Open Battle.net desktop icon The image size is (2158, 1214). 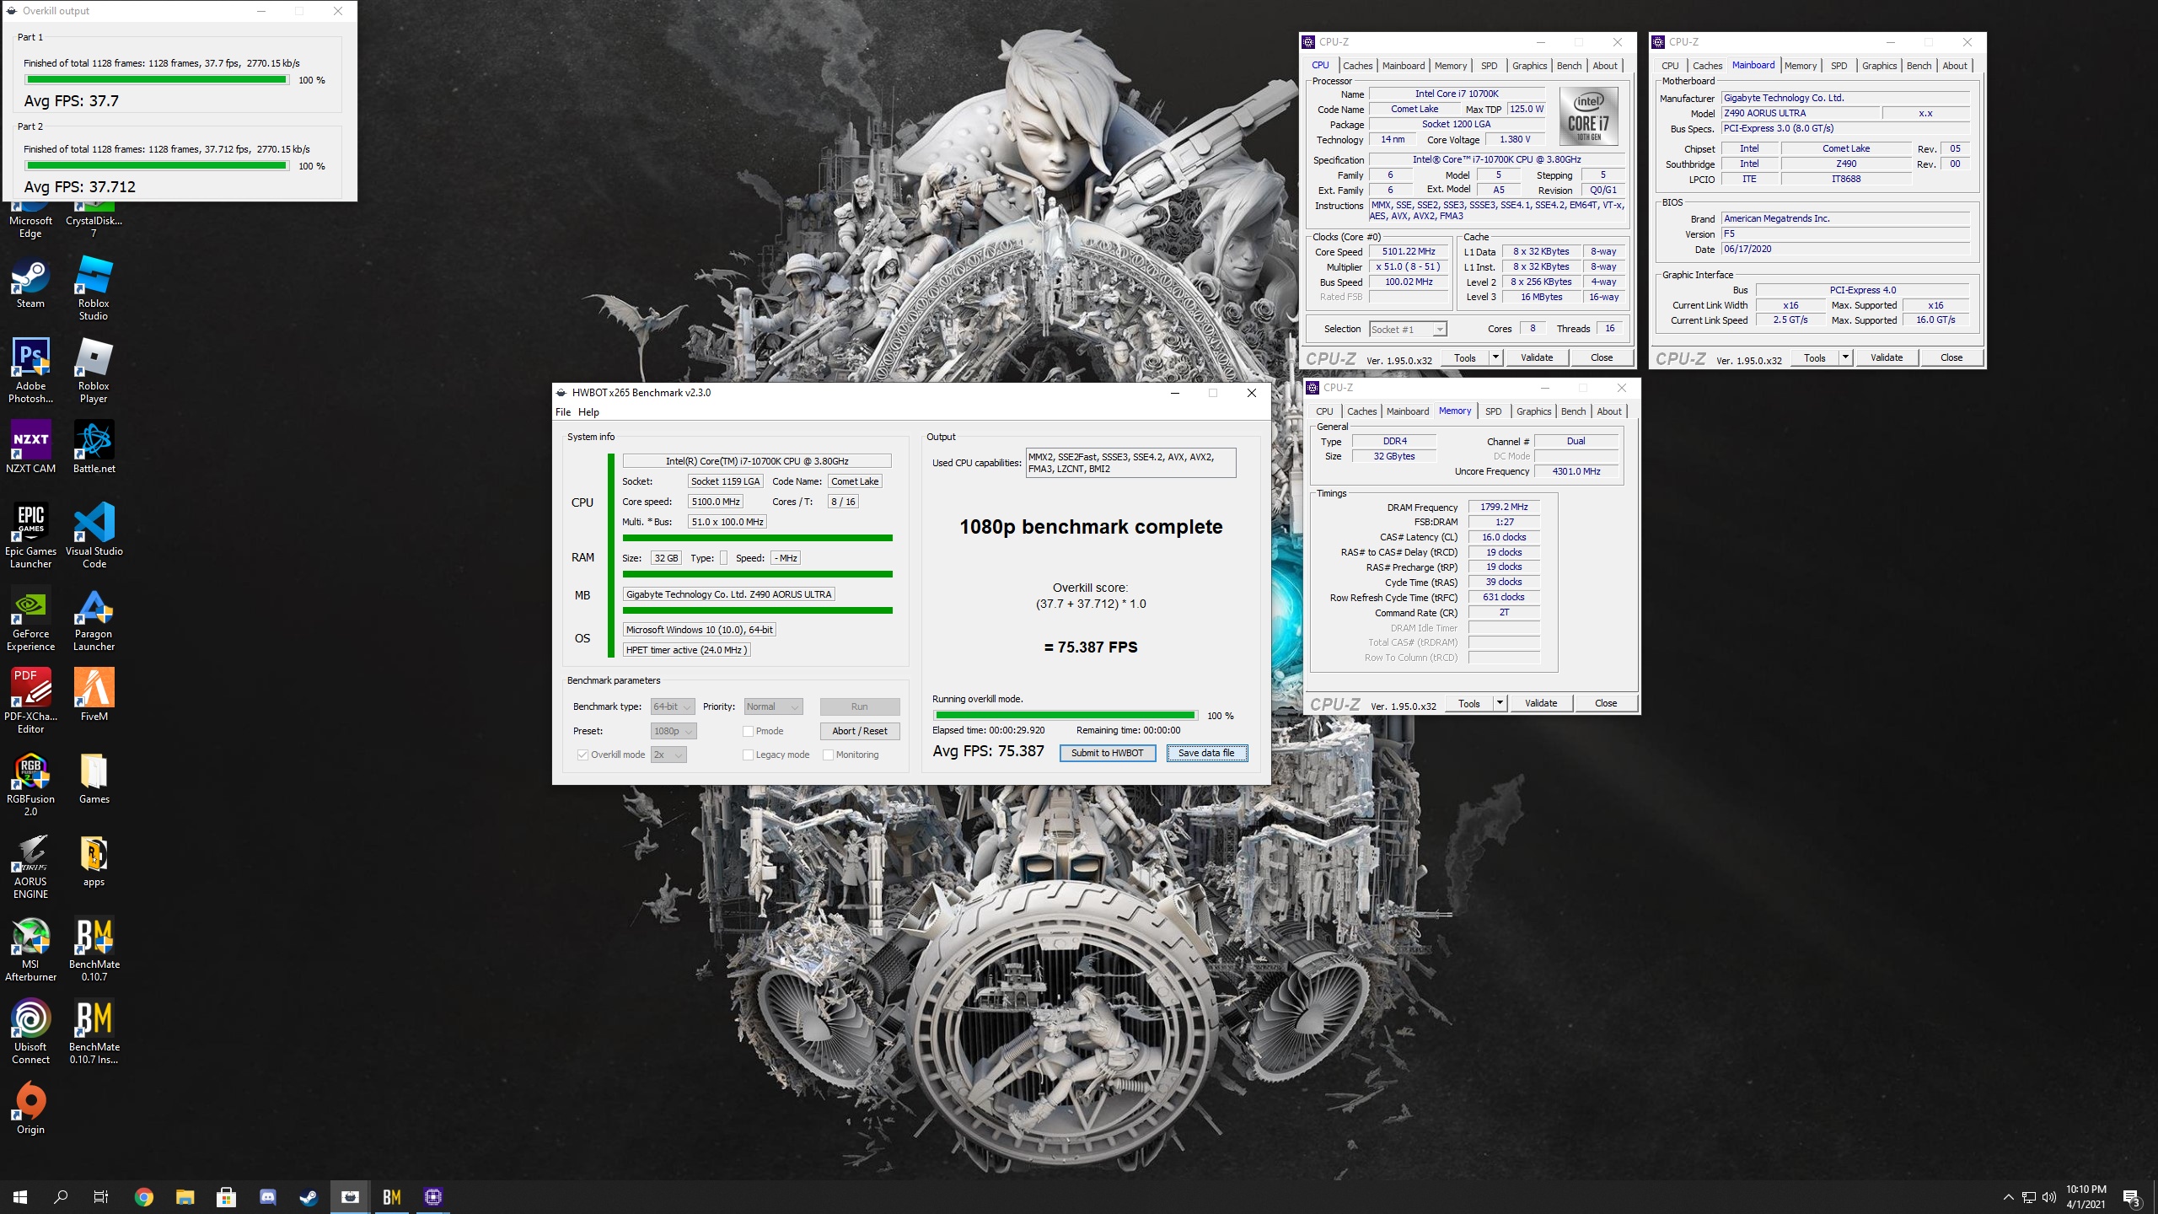pyautogui.click(x=94, y=448)
